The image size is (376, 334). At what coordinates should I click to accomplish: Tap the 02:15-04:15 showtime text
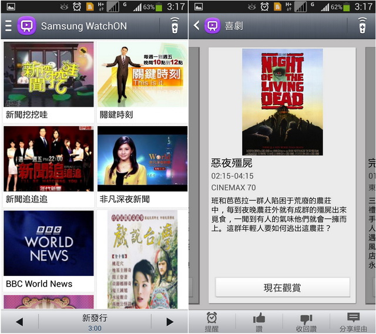click(x=232, y=176)
